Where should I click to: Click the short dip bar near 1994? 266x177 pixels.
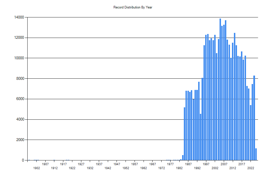[x=200, y=137]
